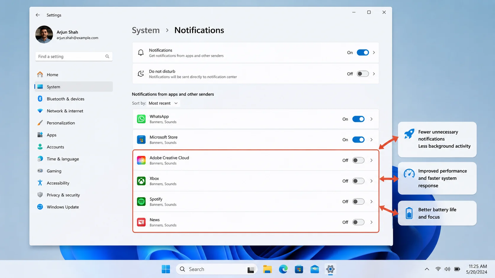The width and height of the screenshot is (495, 278).
Task: Click the Windows Update sync icon
Action: click(40, 207)
